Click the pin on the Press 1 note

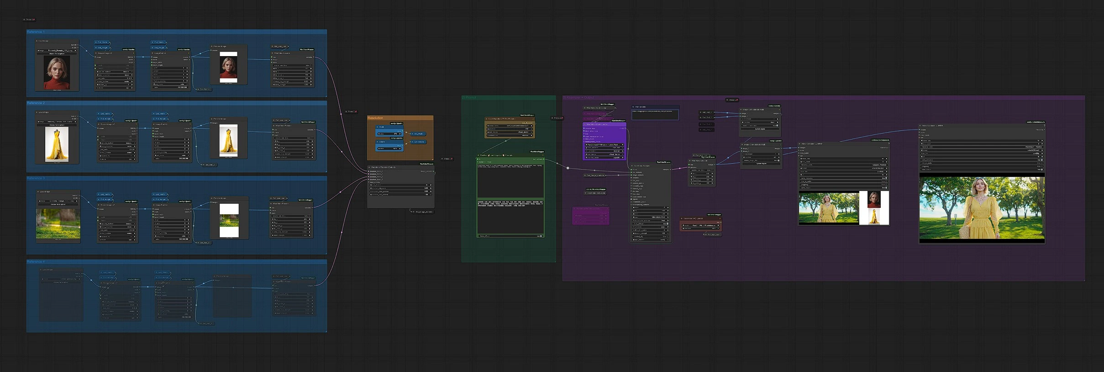point(33,20)
